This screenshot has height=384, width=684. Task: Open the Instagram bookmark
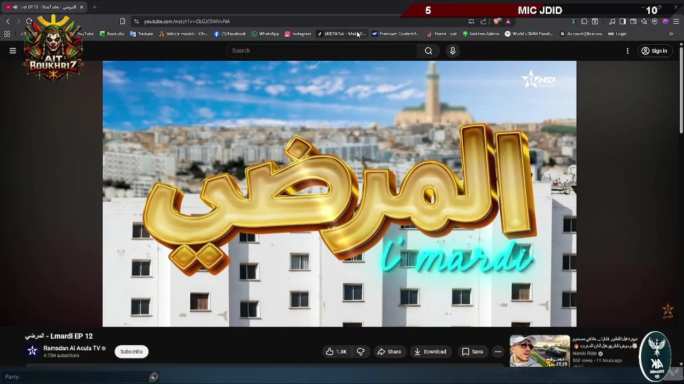(298, 34)
